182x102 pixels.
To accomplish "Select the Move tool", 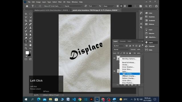I will 26,14.
